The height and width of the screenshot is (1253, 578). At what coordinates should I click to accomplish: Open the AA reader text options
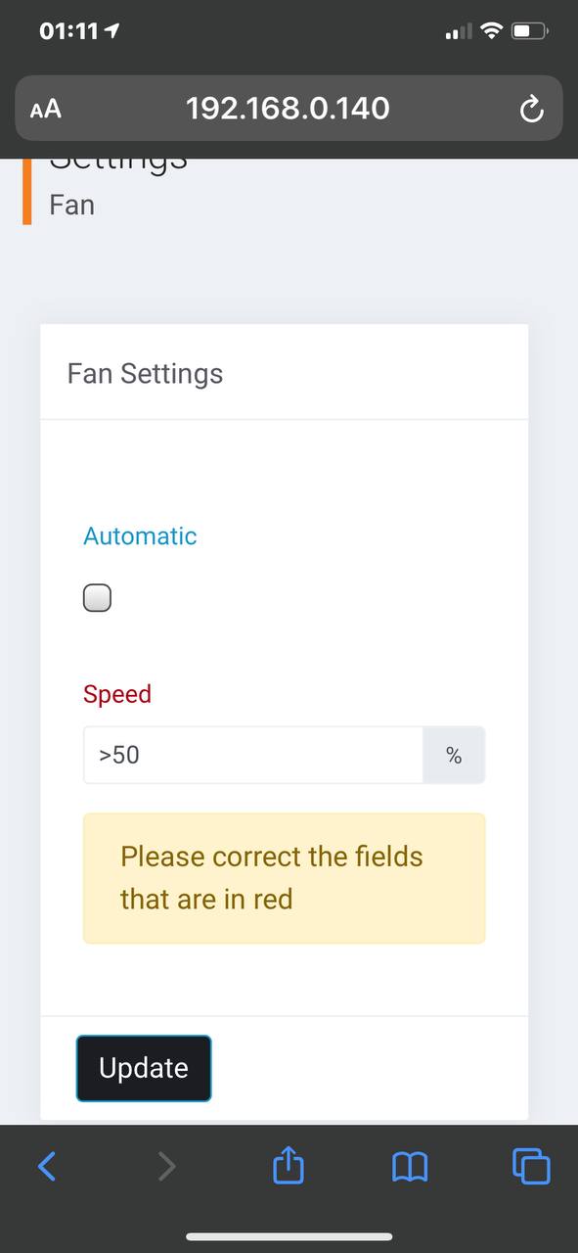(x=46, y=109)
